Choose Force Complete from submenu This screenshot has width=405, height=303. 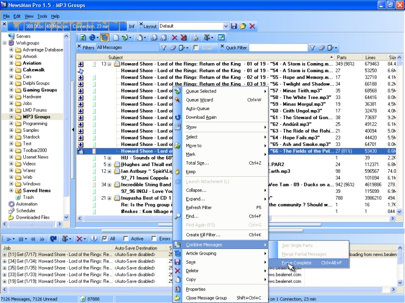pos(309,263)
